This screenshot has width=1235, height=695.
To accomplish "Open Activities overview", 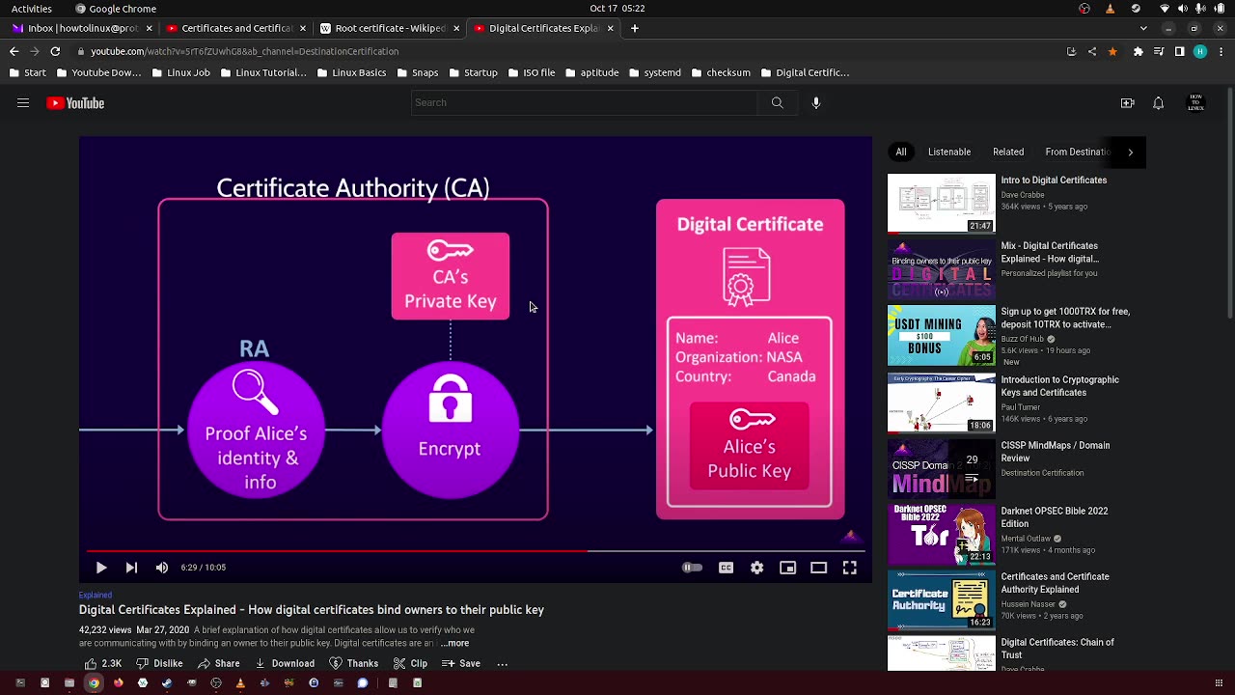I will click(x=32, y=9).
